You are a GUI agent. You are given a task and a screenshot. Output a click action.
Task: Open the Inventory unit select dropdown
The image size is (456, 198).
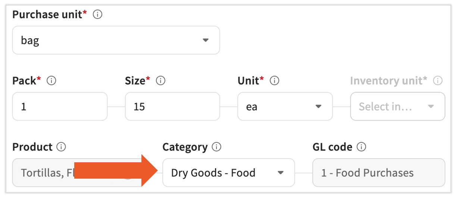click(397, 107)
